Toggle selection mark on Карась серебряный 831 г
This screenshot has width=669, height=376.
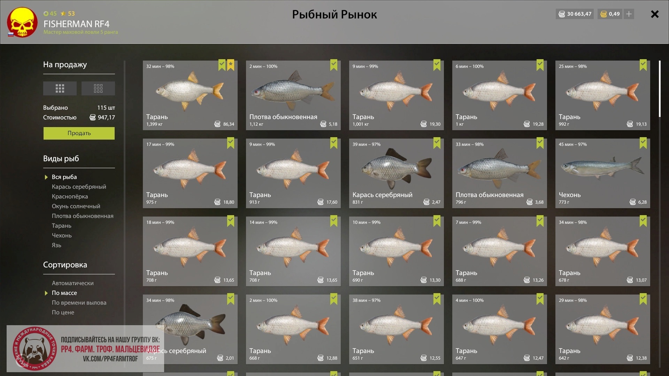[437, 143]
